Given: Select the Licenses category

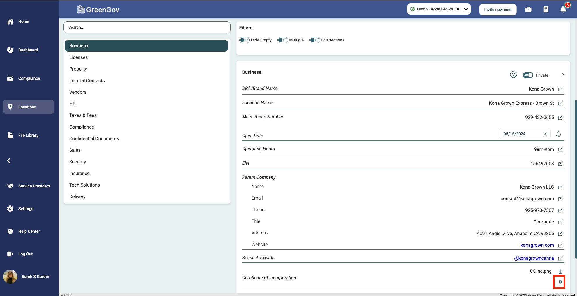Looking at the screenshot, I should (146, 57).
